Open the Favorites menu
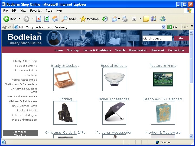The height and width of the screenshot is (146, 195). [36, 11]
